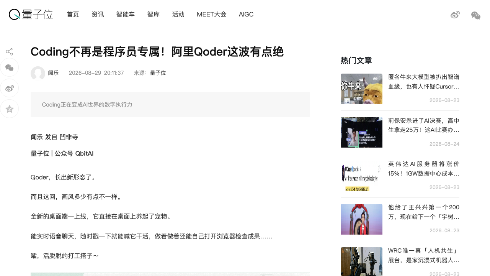
Task: Open the MEET大会 menu item
Action: (212, 15)
